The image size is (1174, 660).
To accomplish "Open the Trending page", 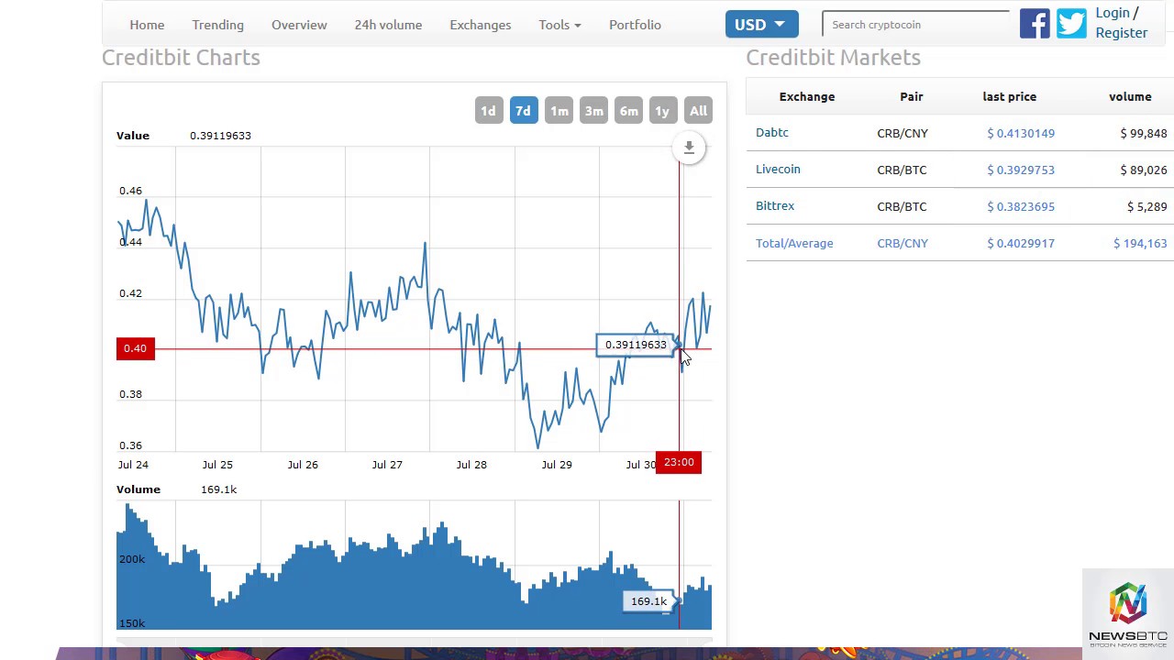I will point(217,25).
